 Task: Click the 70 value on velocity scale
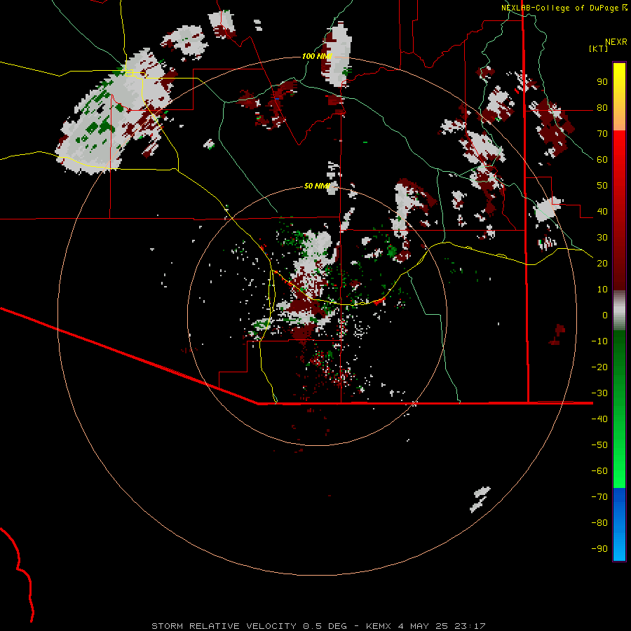pyautogui.click(x=602, y=134)
